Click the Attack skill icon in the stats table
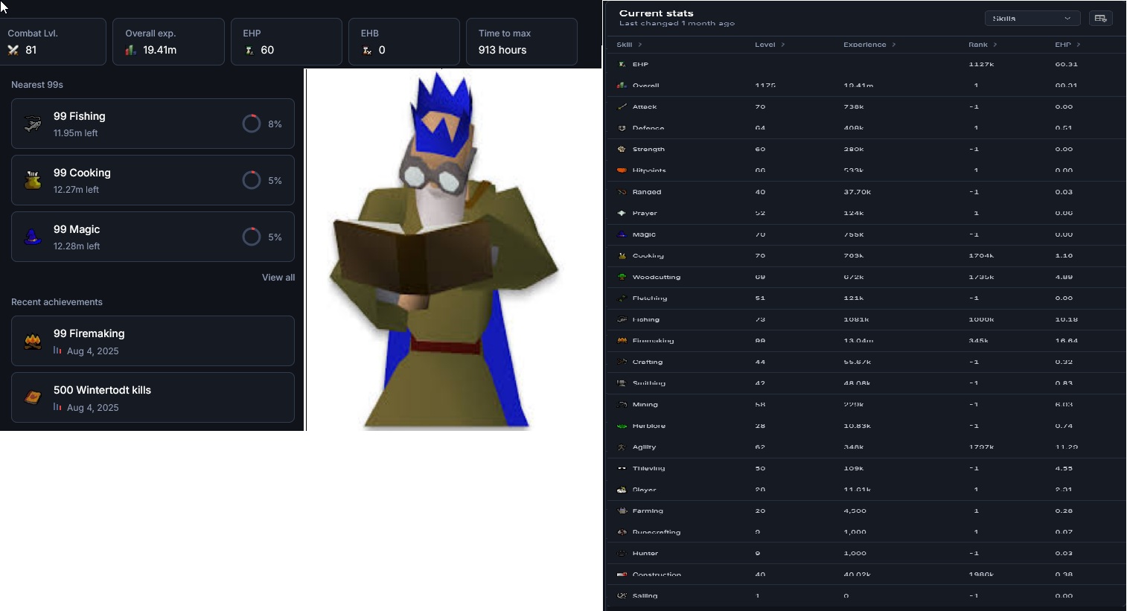Screen dimensions: 1127x611 622,107
